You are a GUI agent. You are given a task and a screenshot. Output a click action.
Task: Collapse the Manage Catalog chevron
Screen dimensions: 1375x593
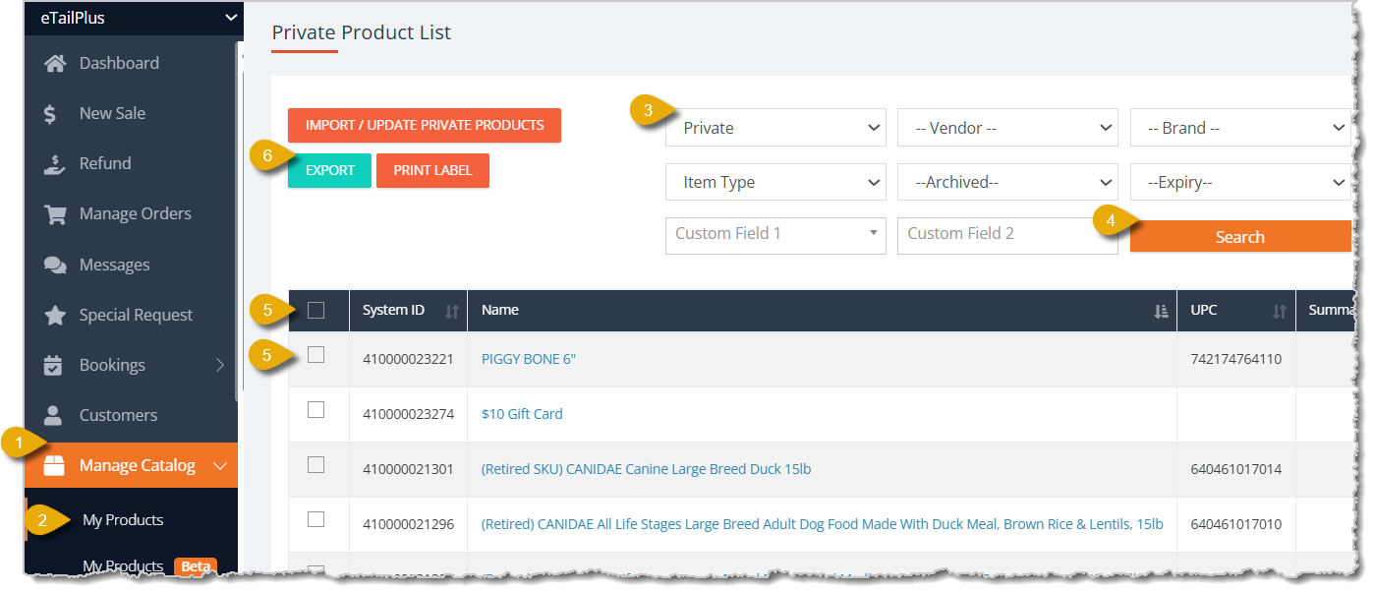pyautogui.click(x=220, y=466)
